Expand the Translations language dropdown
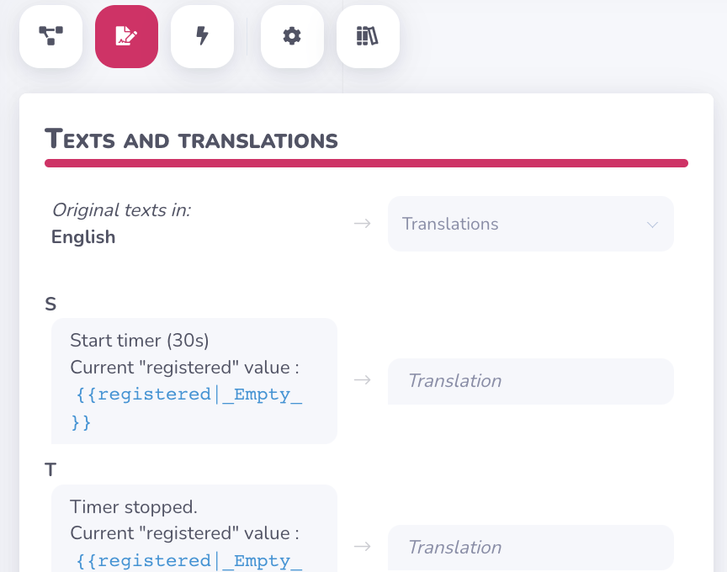727x572 pixels. tap(530, 224)
